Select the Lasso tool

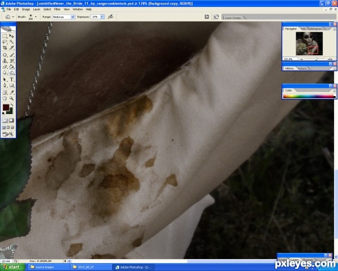[5, 42]
